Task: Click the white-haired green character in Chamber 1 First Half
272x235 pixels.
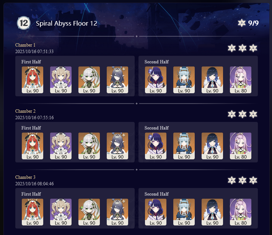Action: click(x=89, y=80)
